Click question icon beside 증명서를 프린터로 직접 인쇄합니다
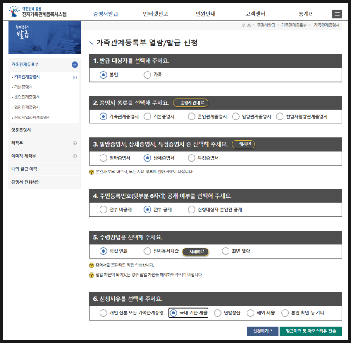The image size is (351, 343). [x=91, y=265]
